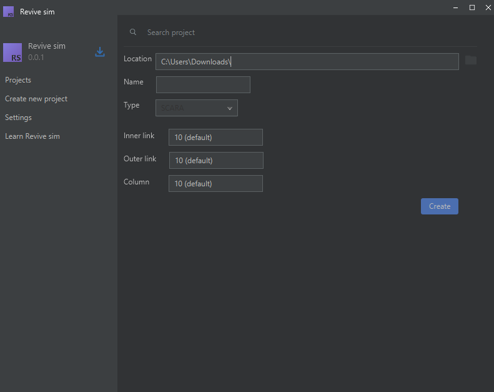
Task: Click the Column value field
Action: 216,184
